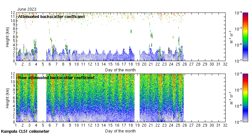Click the bottom plot's 'Day of the month' label

click(120, 131)
